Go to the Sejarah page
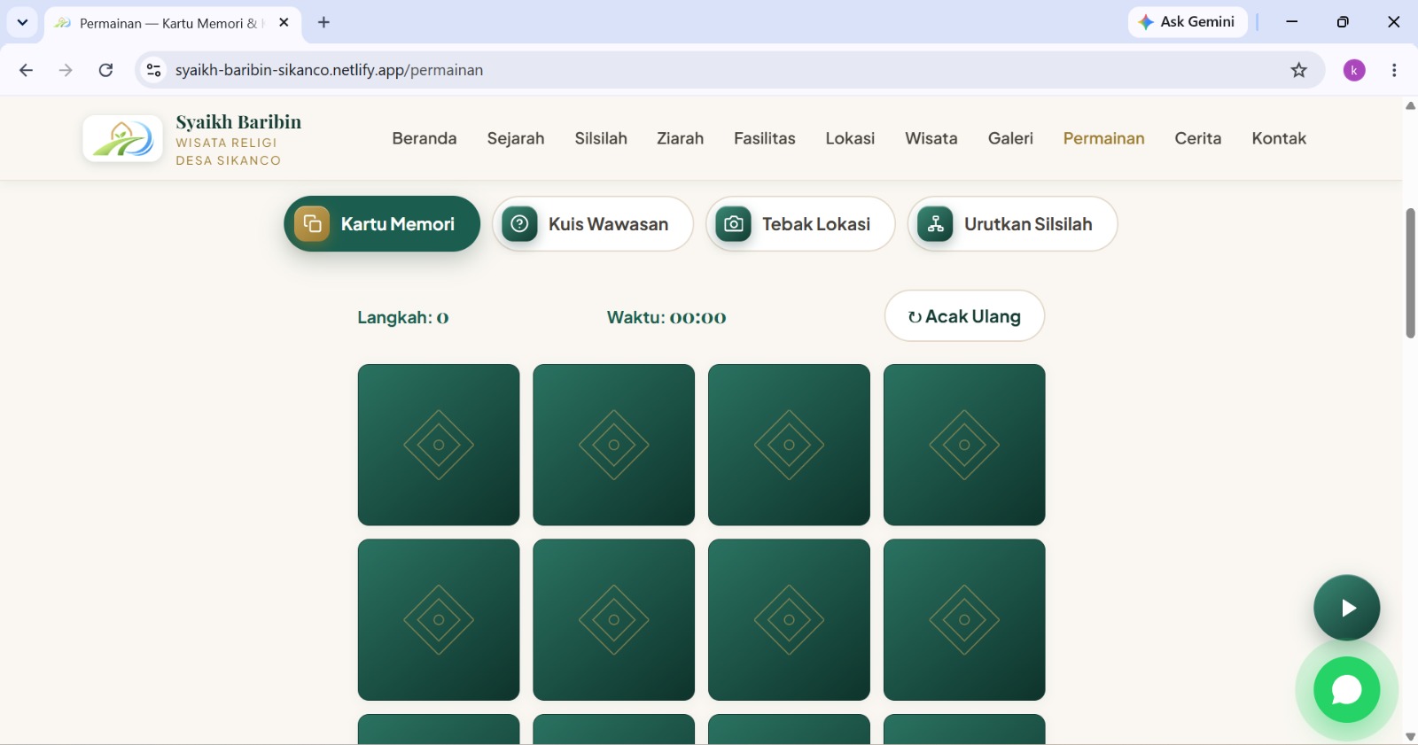 (516, 138)
